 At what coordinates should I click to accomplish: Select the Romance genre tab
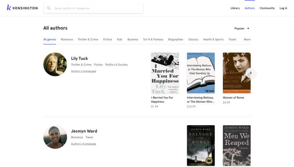pyautogui.click(x=67, y=40)
